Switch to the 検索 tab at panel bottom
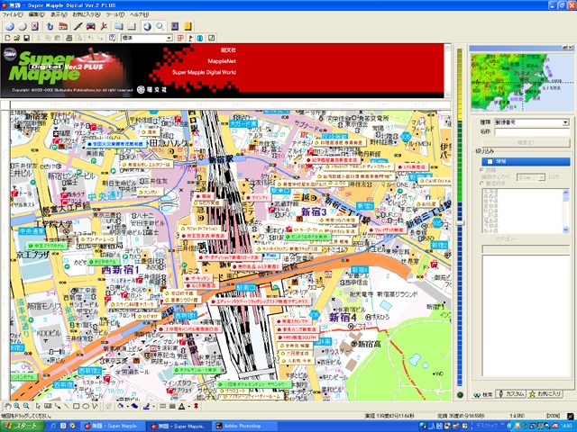 483,394
